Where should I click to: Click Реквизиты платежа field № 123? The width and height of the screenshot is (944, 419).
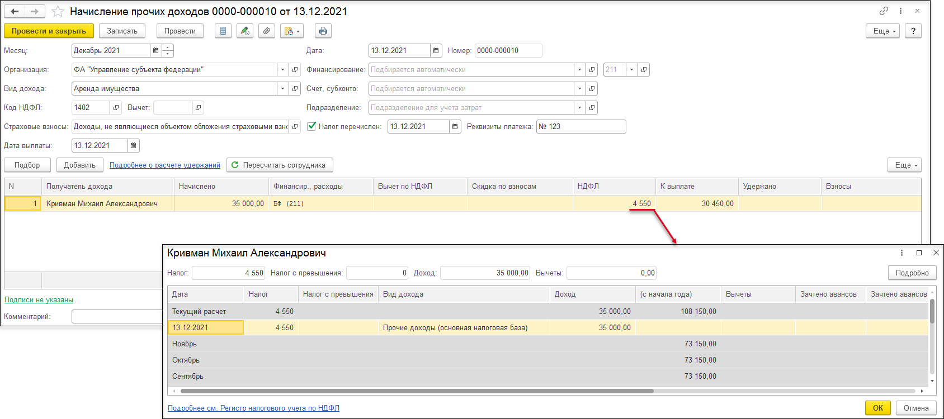point(581,127)
